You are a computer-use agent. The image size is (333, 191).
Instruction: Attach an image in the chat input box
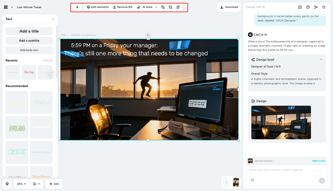coord(252,180)
